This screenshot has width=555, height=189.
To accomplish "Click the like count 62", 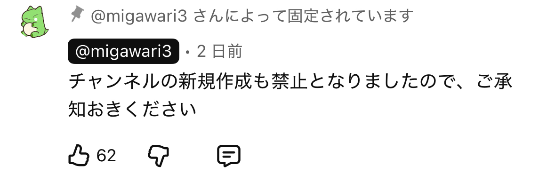I will (106, 156).
